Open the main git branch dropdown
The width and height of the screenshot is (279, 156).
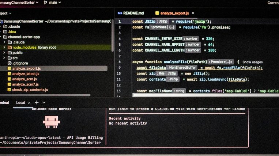[52, 3]
